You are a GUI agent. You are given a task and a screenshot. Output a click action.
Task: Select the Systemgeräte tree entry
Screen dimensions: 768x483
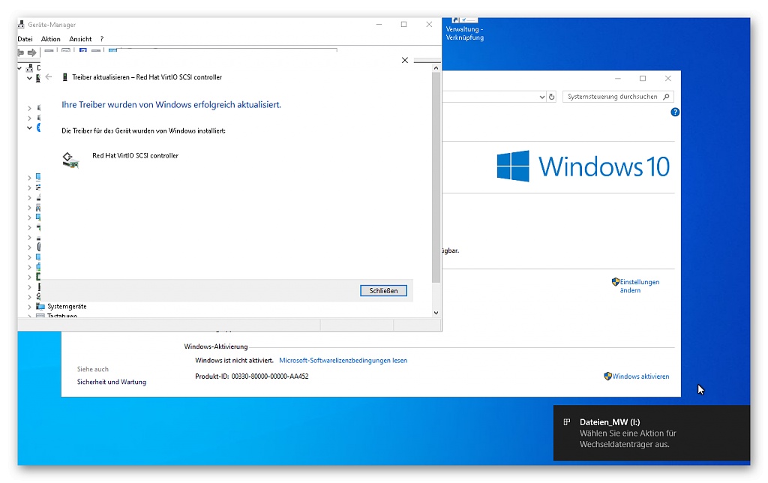tap(67, 307)
